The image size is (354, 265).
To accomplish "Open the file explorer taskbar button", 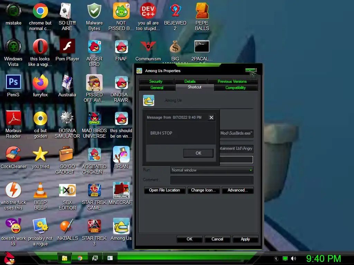I will (65, 258).
